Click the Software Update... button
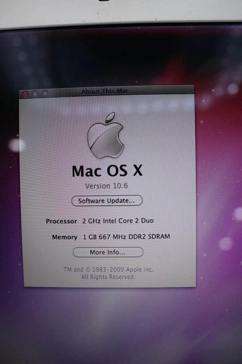The width and height of the screenshot is (242, 364). 107,201
